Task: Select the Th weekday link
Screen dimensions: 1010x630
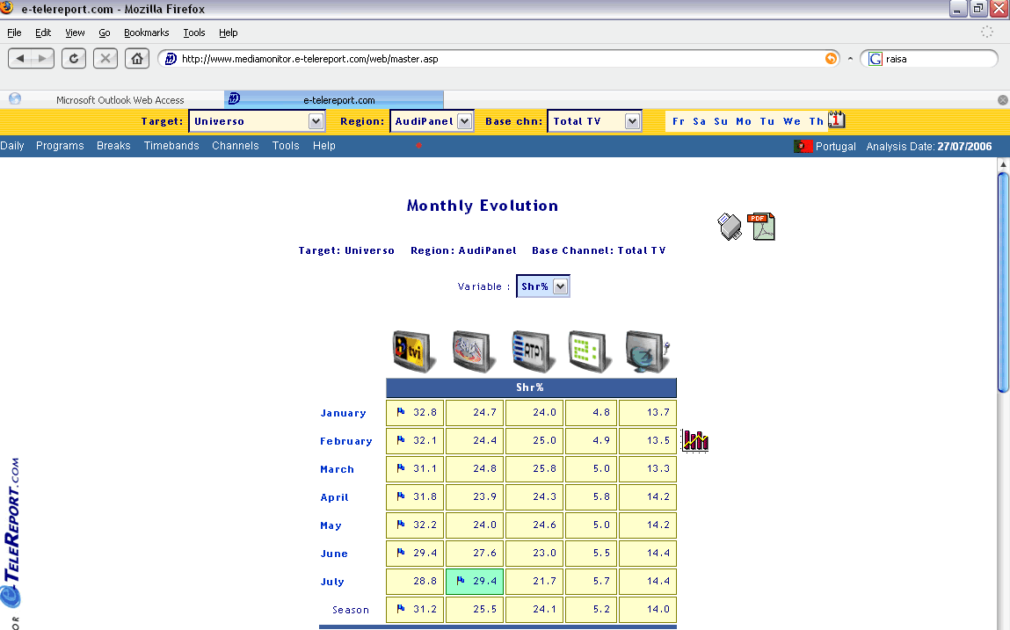Action: click(x=816, y=121)
